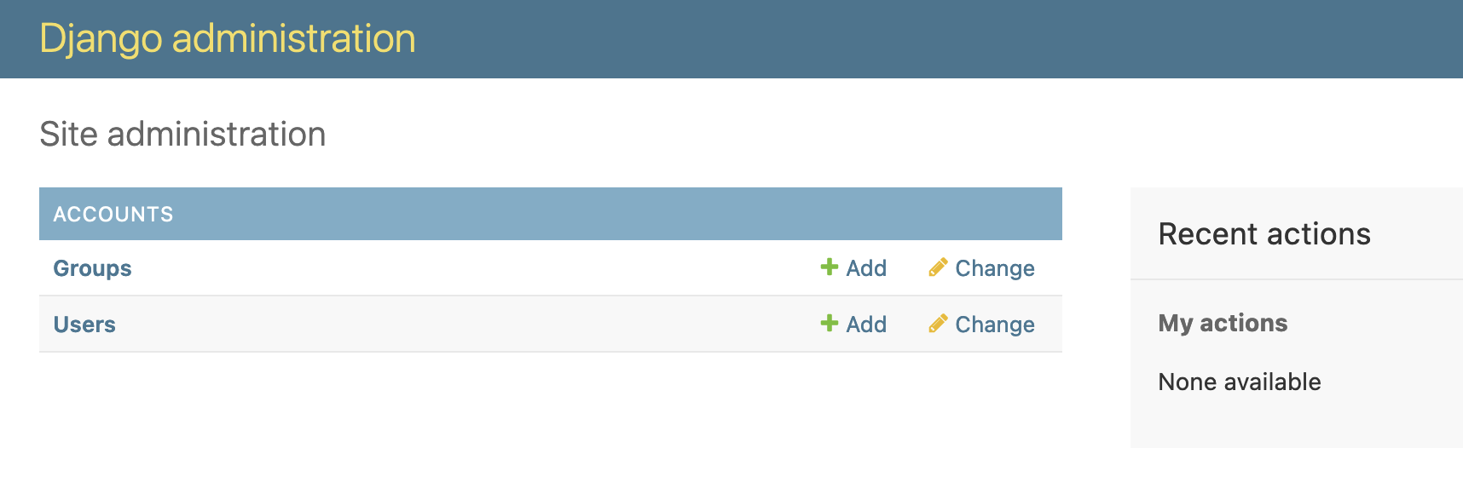Click the Django administration site header
This screenshot has height=494, width=1463.
(x=227, y=38)
